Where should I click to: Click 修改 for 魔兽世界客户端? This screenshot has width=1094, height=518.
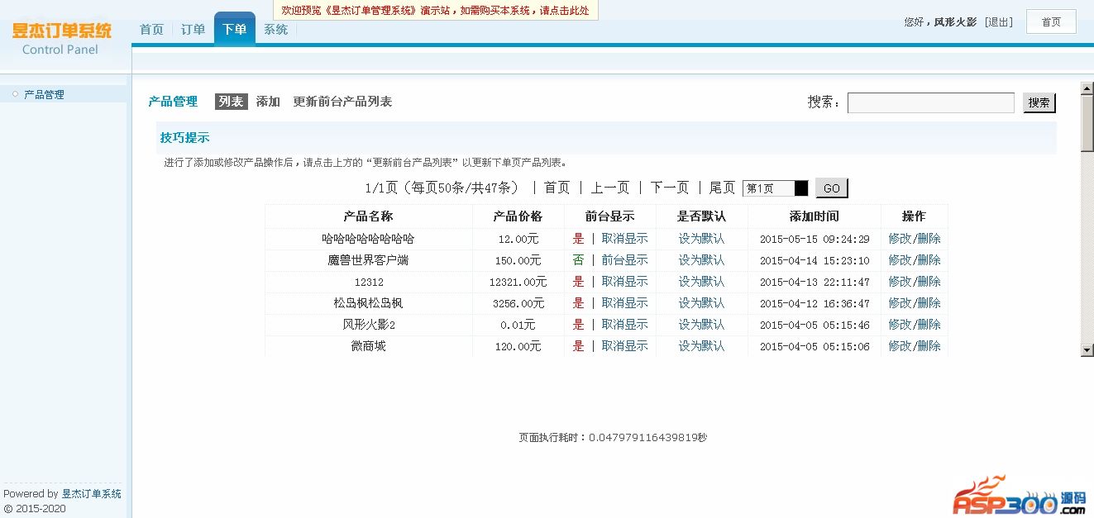(900, 260)
